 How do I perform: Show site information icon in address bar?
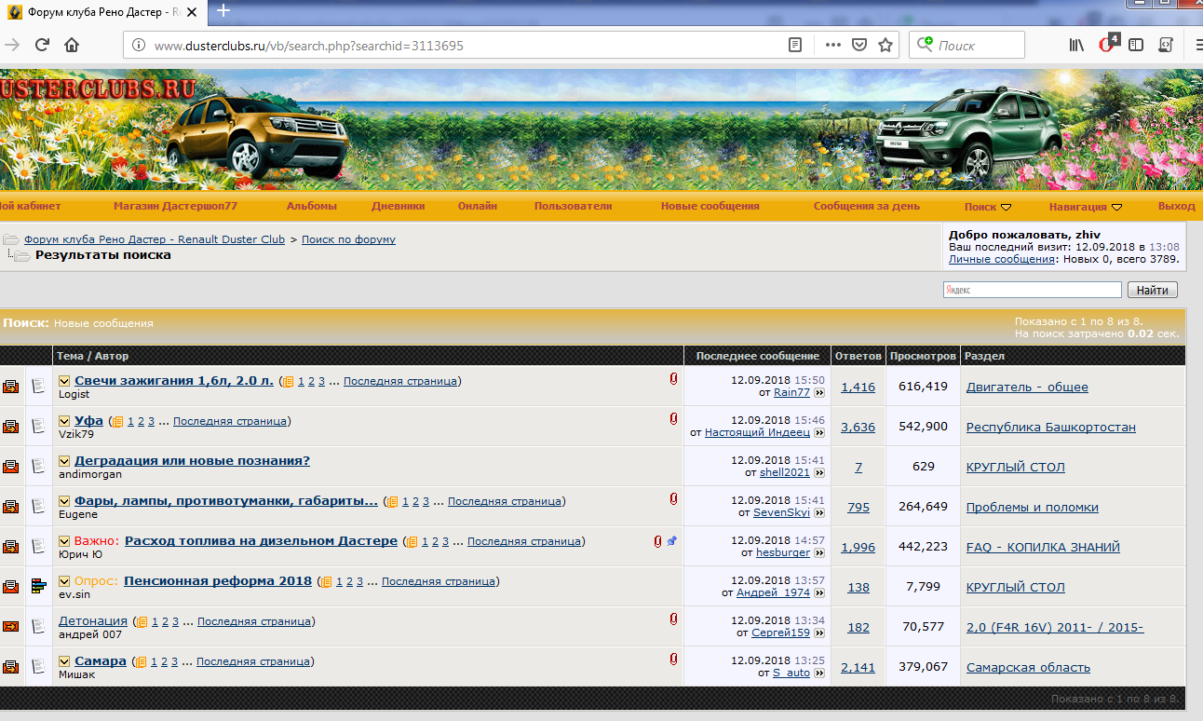(138, 45)
